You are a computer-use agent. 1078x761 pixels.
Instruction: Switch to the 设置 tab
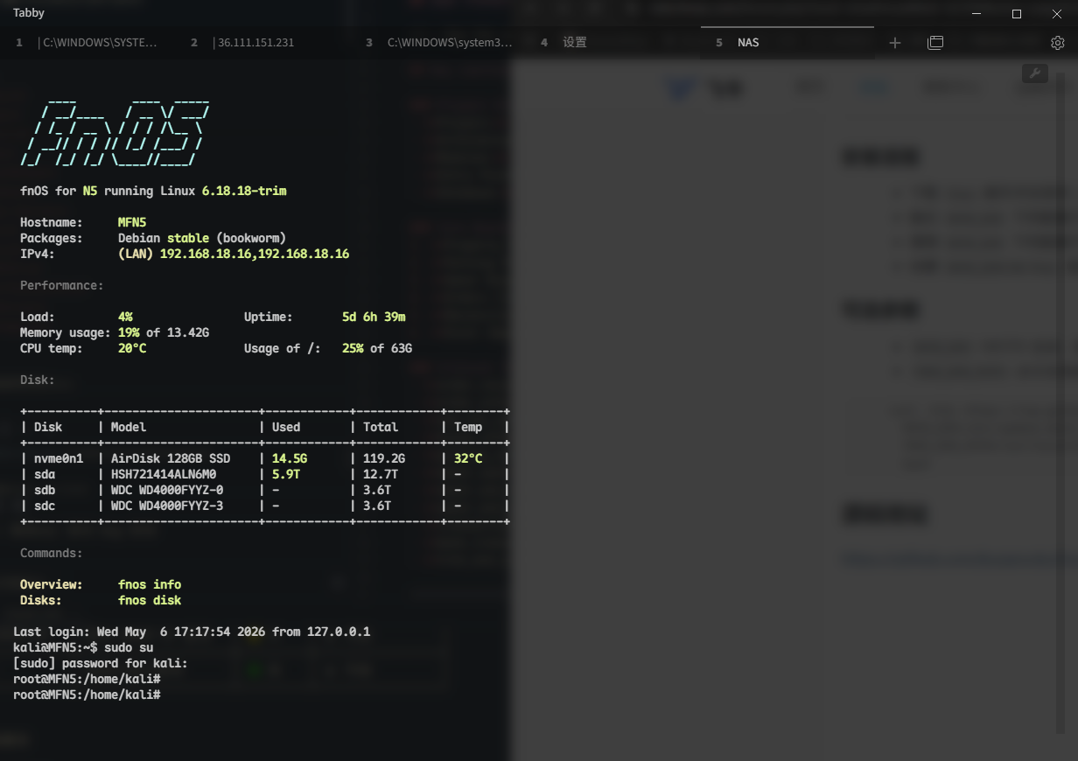(612, 43)
